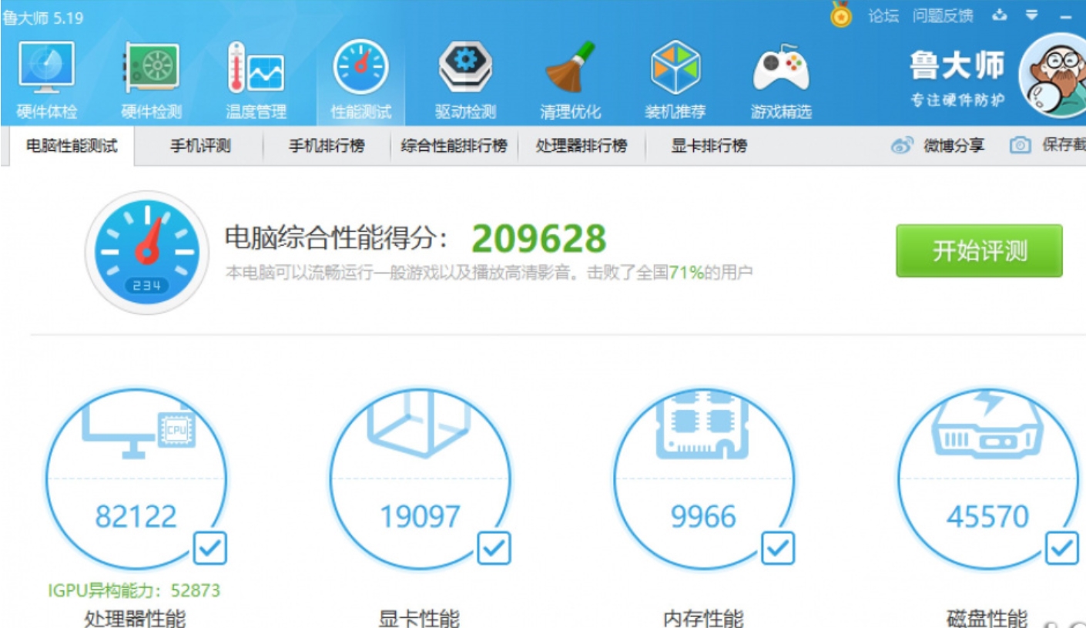Image resolution: width=1086 pixels, height=628 pixels.
Task: Open 温度管理 temperature management
Action: [256, 74]
